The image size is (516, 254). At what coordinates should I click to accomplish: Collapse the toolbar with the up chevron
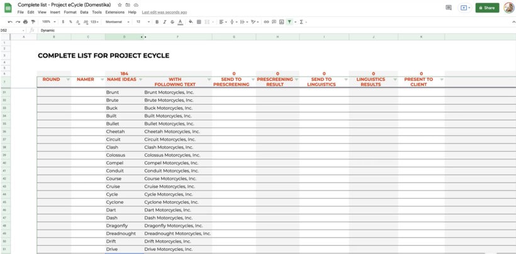[513, 22]
